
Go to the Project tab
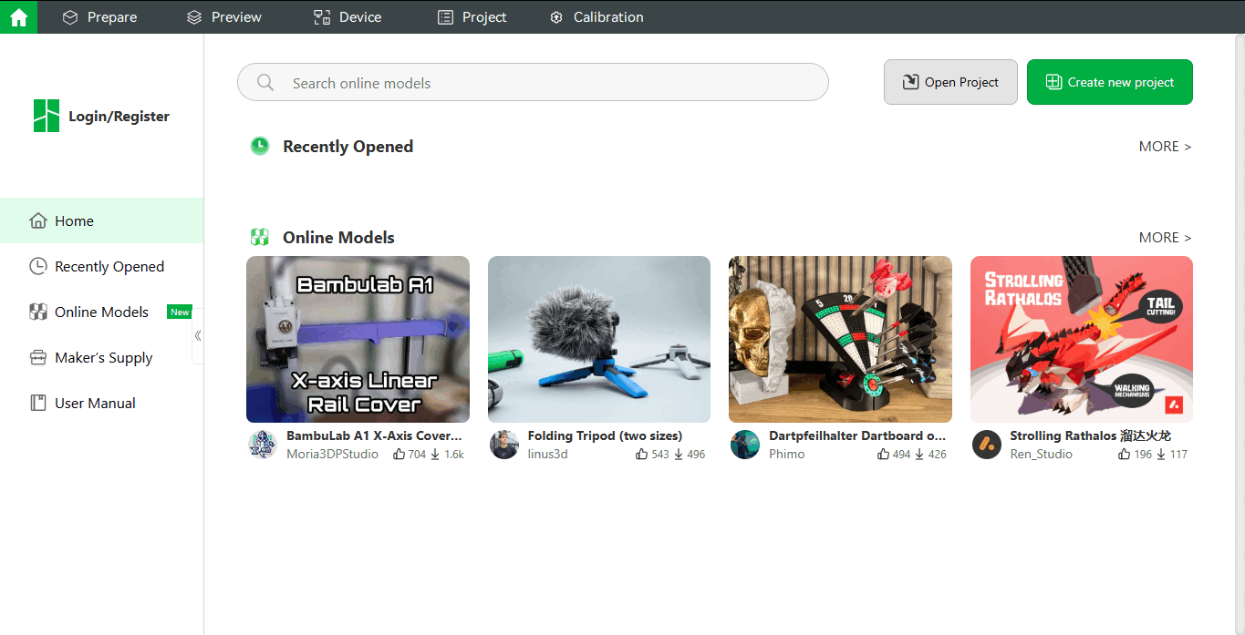click(x=472, y=17)
